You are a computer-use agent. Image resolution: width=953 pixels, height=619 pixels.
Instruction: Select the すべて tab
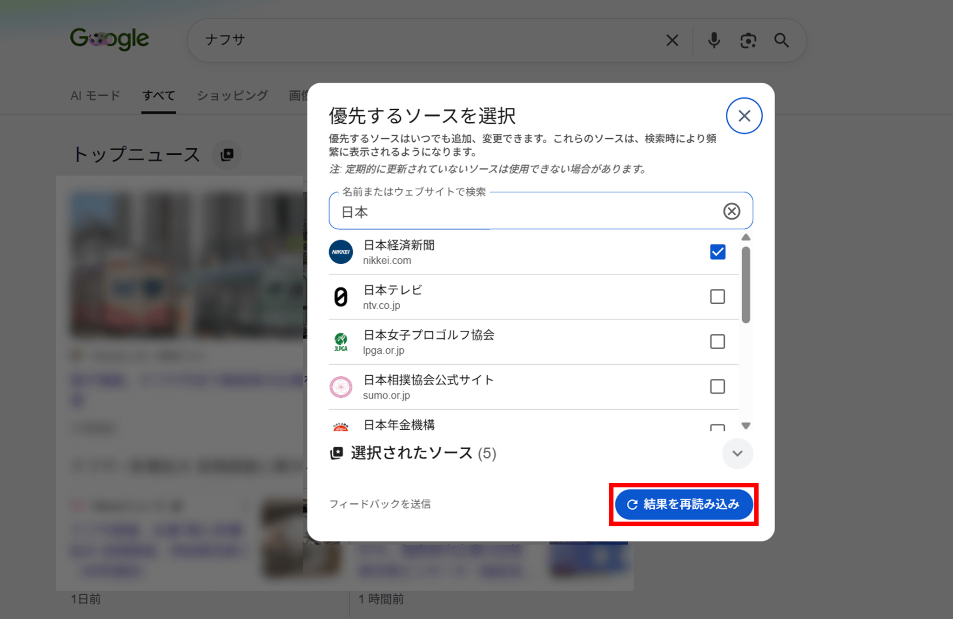pyautogui.click(x=159, y=96)
